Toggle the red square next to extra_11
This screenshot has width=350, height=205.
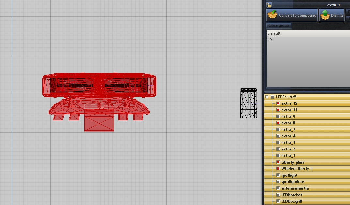[278, 110]
